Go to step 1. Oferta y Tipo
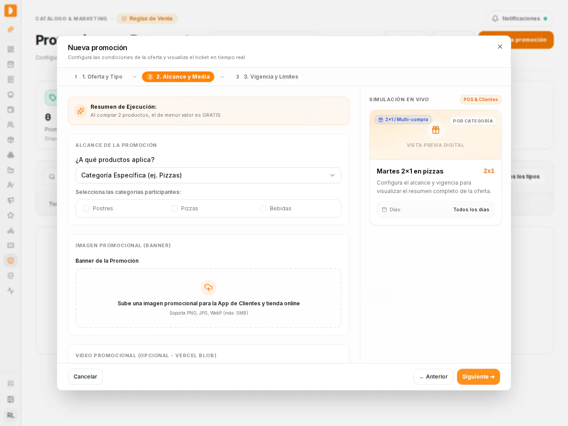This screenshot has width=568, height=426. [x=98, y=77]
